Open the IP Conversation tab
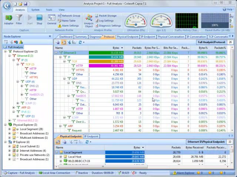The width and height of the screenshot is (237, 177). pos(196,37)
